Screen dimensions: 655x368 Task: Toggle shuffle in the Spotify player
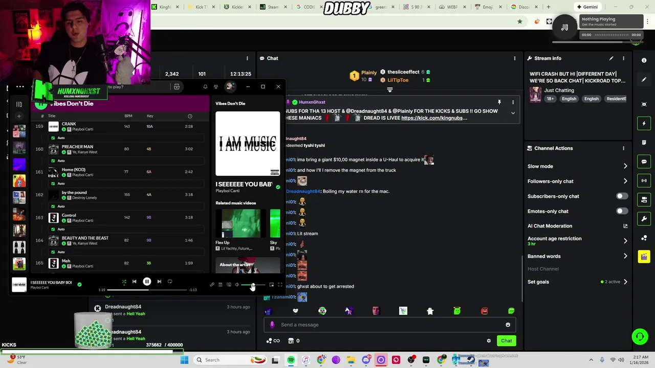click(124, 282)
